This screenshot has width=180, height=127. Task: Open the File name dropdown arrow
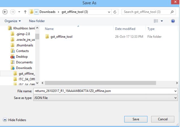click(175, 91)
